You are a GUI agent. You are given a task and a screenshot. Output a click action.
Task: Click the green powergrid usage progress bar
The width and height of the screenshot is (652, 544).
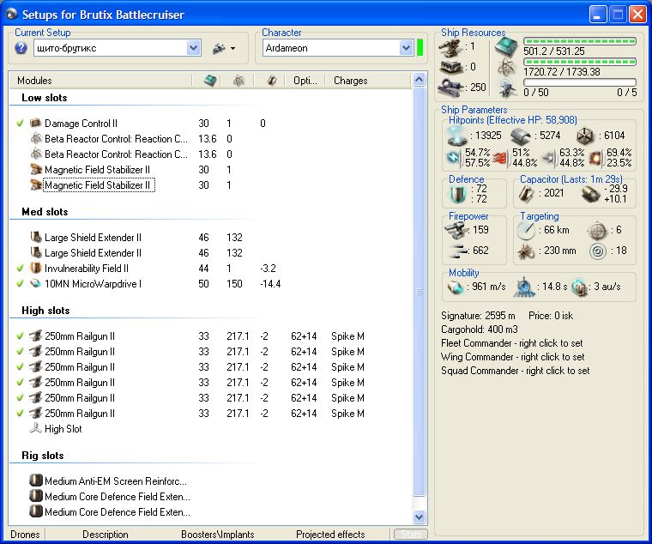[580, 62]
